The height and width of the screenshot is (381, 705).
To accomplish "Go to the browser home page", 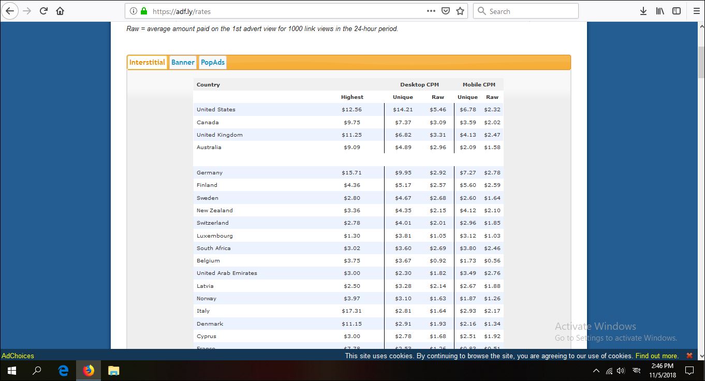I will tap(60, 10).
